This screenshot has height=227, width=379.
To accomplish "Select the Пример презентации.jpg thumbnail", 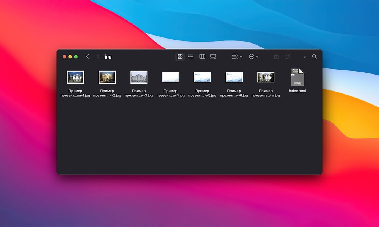I will click(266, 77).
